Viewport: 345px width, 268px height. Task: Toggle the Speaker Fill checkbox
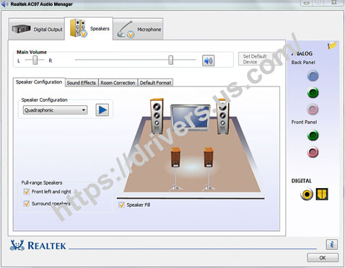(x=121, y=205)
